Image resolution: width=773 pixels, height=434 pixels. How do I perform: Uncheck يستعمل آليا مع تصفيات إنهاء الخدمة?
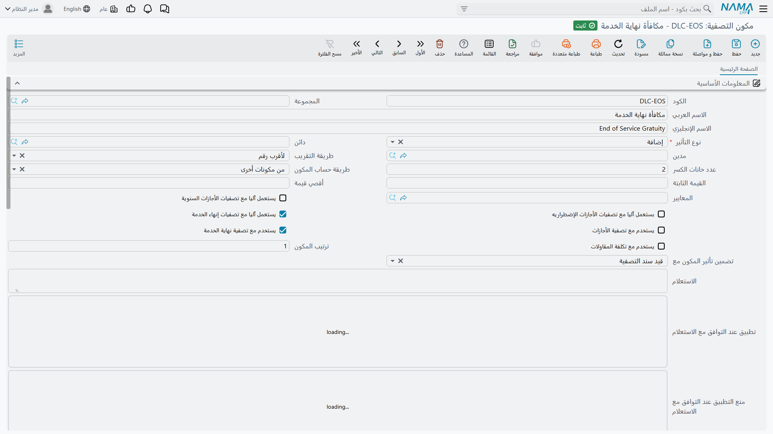click(283, 214)
